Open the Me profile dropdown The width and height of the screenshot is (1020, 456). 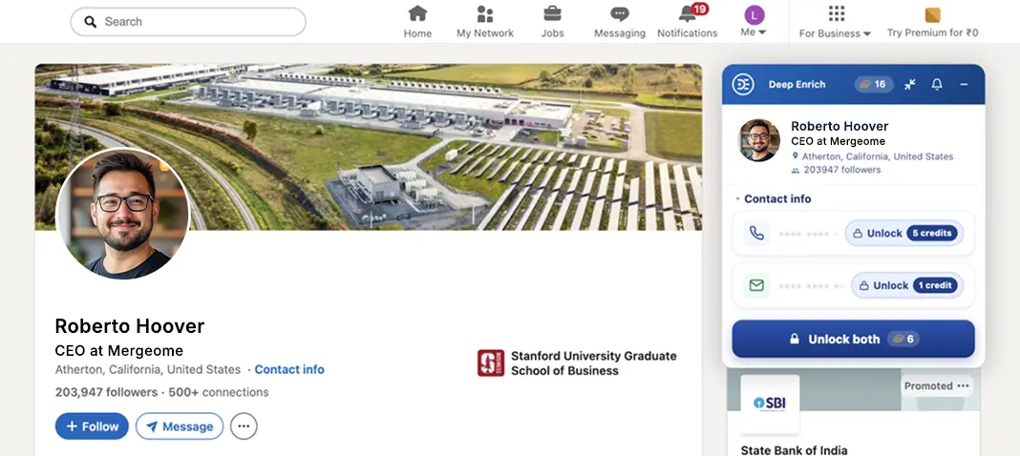pyautogui.click(x=754, y=21)
